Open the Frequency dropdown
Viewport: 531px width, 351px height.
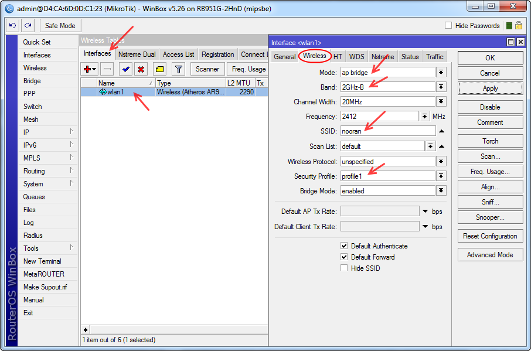coord(425,116)
